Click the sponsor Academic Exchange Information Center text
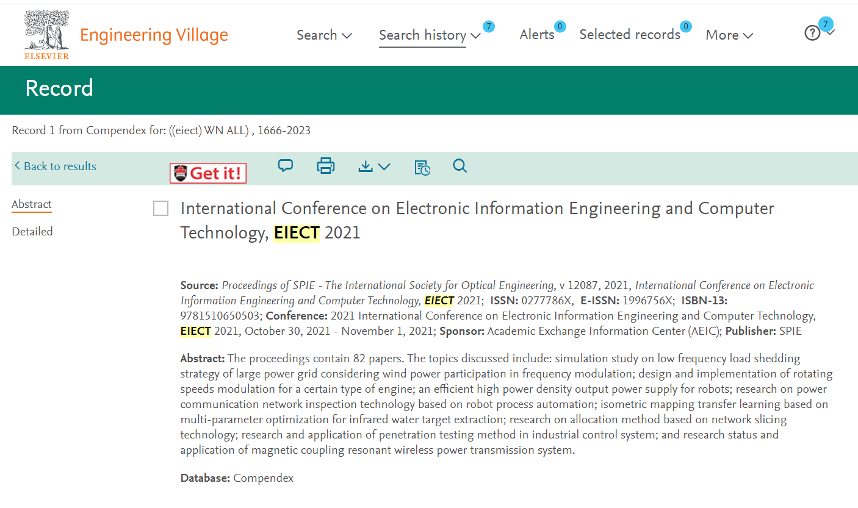Image resolution: width=858 pixels, height=508 pixels. (604, 331)
